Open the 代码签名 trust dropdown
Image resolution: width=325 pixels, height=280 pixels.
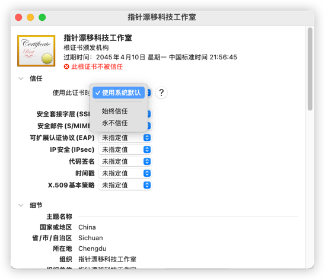(x=125, y=161)
